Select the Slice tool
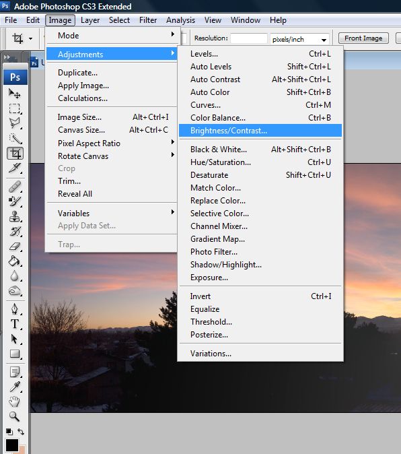 point(14,168)
